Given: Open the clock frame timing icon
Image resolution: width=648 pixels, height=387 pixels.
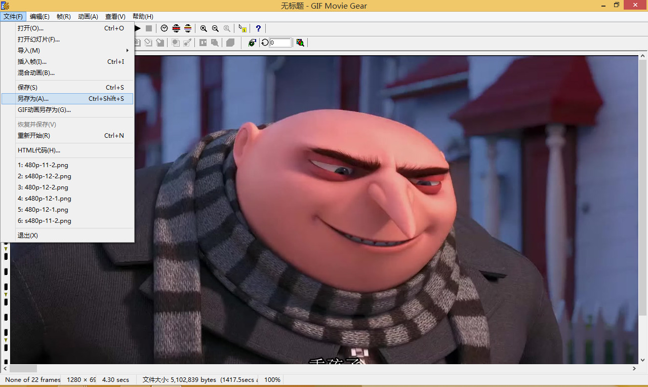Looking at the screenshot, I should click(x=165, y=28).
